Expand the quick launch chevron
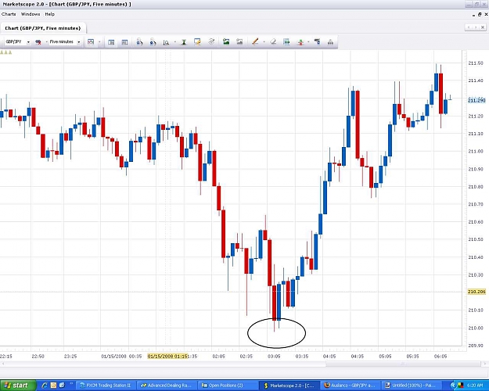The image size is (489, 391). (71, 384)
